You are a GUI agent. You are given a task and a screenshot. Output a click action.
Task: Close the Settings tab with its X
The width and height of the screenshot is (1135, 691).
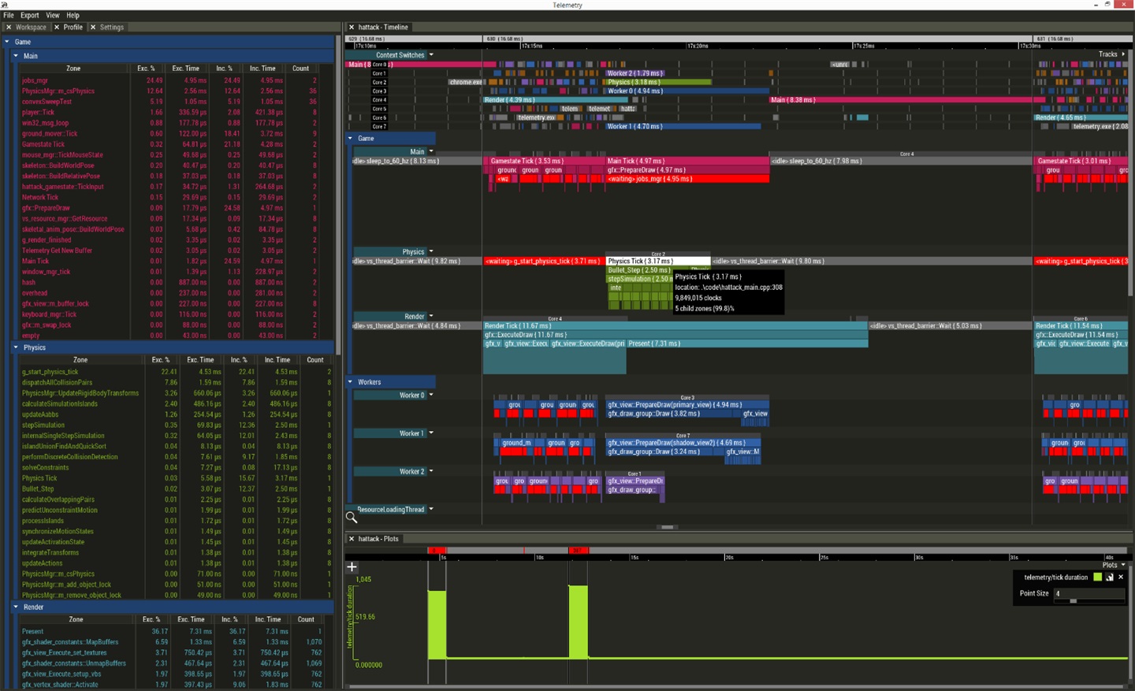pyautogui.click(x=93, y=27)
